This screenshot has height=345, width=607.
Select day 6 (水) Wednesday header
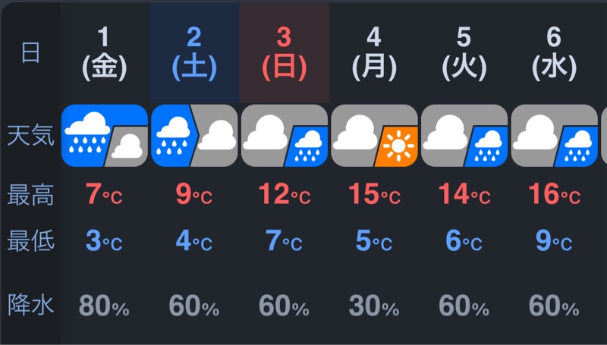pyautogui.click(x=555, y=53)
